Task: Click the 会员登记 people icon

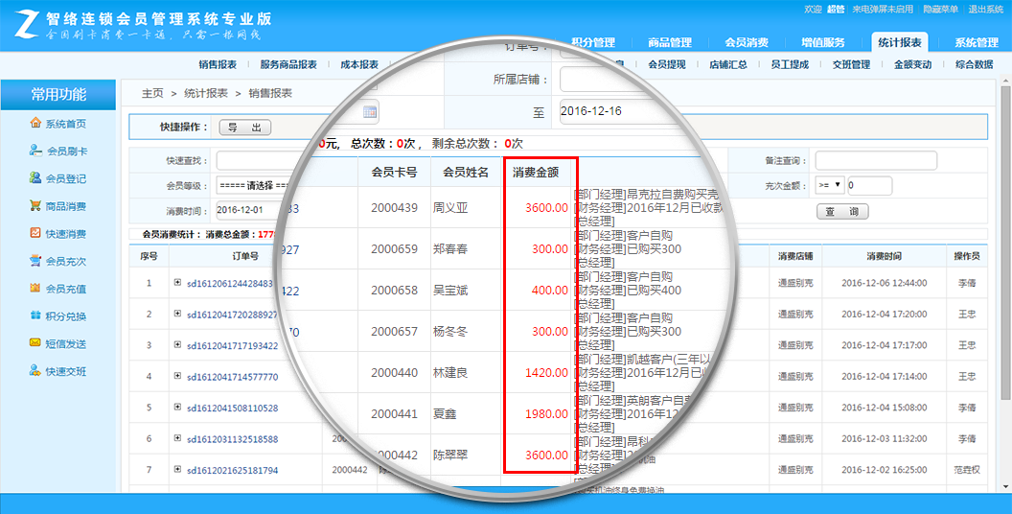Action: [35, 177]
